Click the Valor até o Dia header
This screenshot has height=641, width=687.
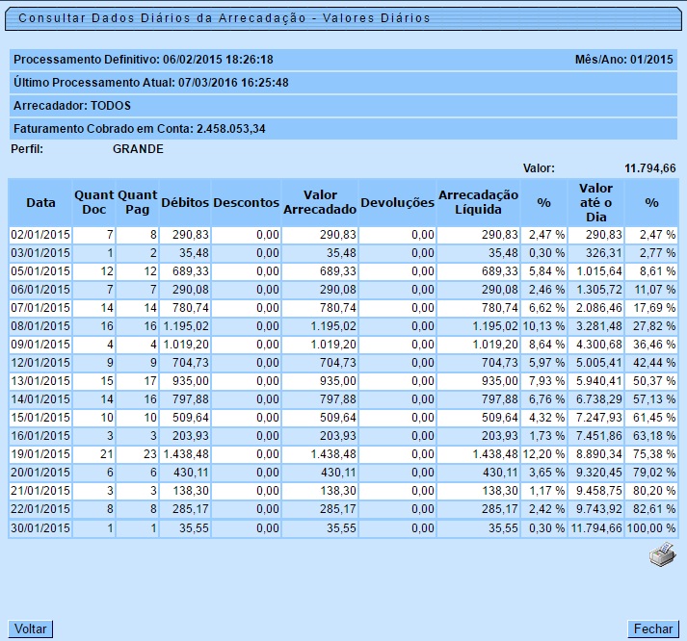pyautogui.click(x=595, y=203)
